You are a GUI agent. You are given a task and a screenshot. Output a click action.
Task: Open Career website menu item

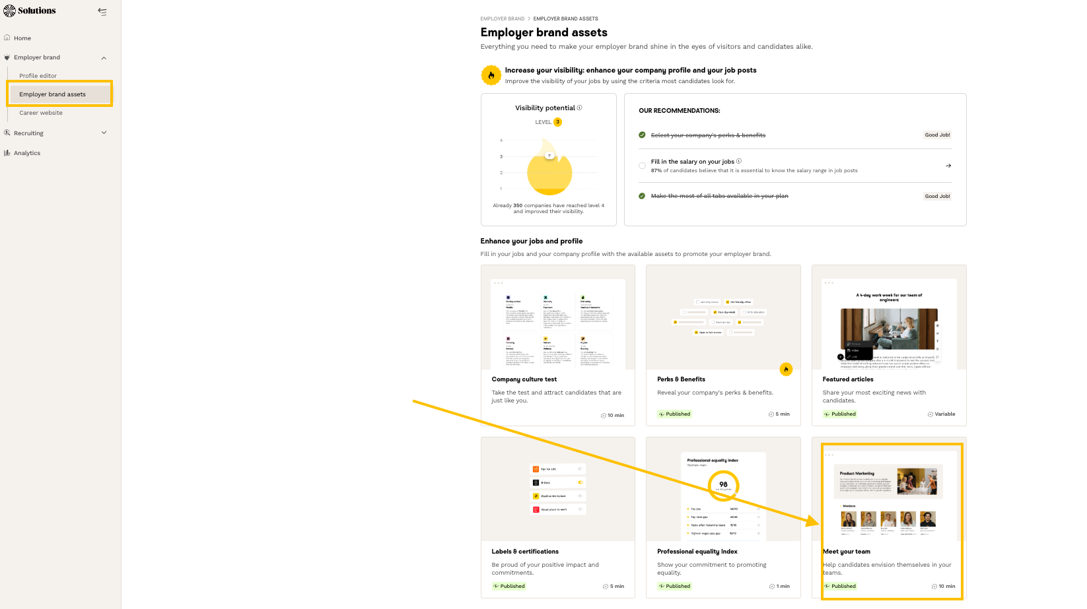[41, 113]
